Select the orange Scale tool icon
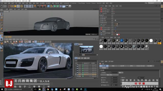163x91 pixels. point(15,6)
